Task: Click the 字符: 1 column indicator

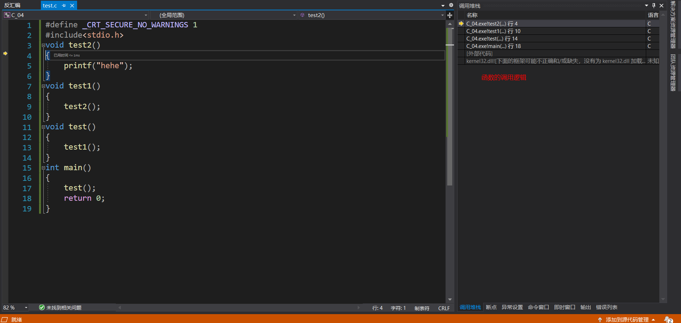Action: [x=398, y=308]
